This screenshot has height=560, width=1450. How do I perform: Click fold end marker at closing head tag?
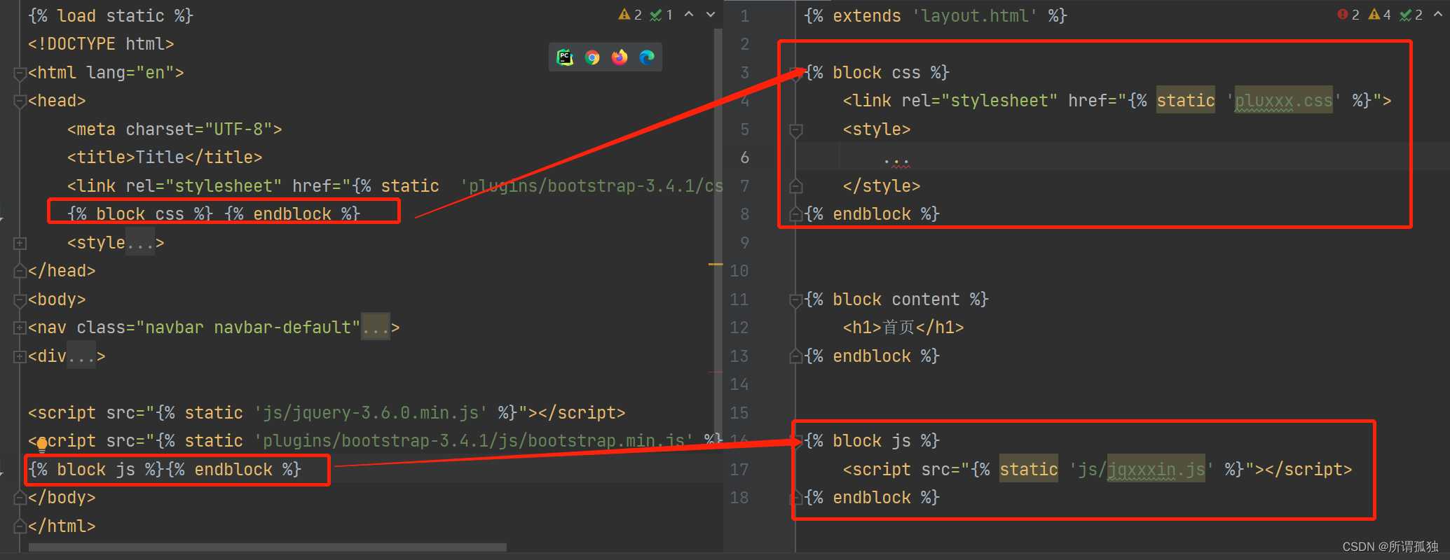click(20, 271)
